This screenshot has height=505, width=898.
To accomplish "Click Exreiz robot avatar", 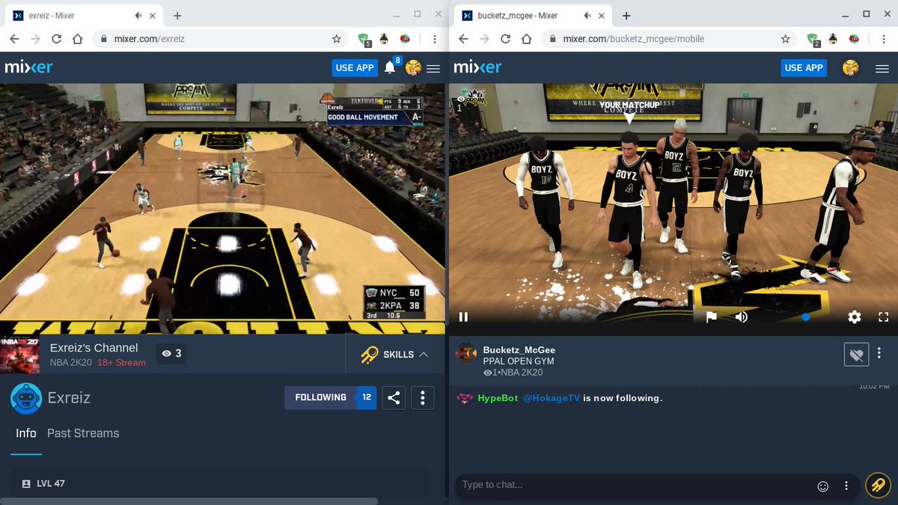I will (x=26, y=398).
